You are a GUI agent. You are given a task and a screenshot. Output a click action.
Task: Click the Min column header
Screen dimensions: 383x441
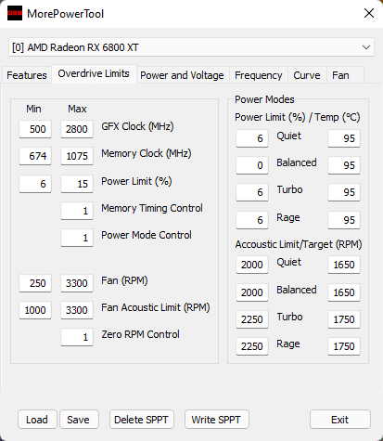tap(33, 109)
